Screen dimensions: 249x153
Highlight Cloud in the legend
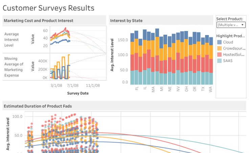(x=228, y=42)
